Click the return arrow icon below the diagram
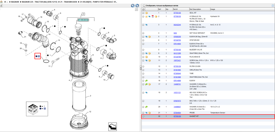The image size is (275, 132). pos(112,126)
